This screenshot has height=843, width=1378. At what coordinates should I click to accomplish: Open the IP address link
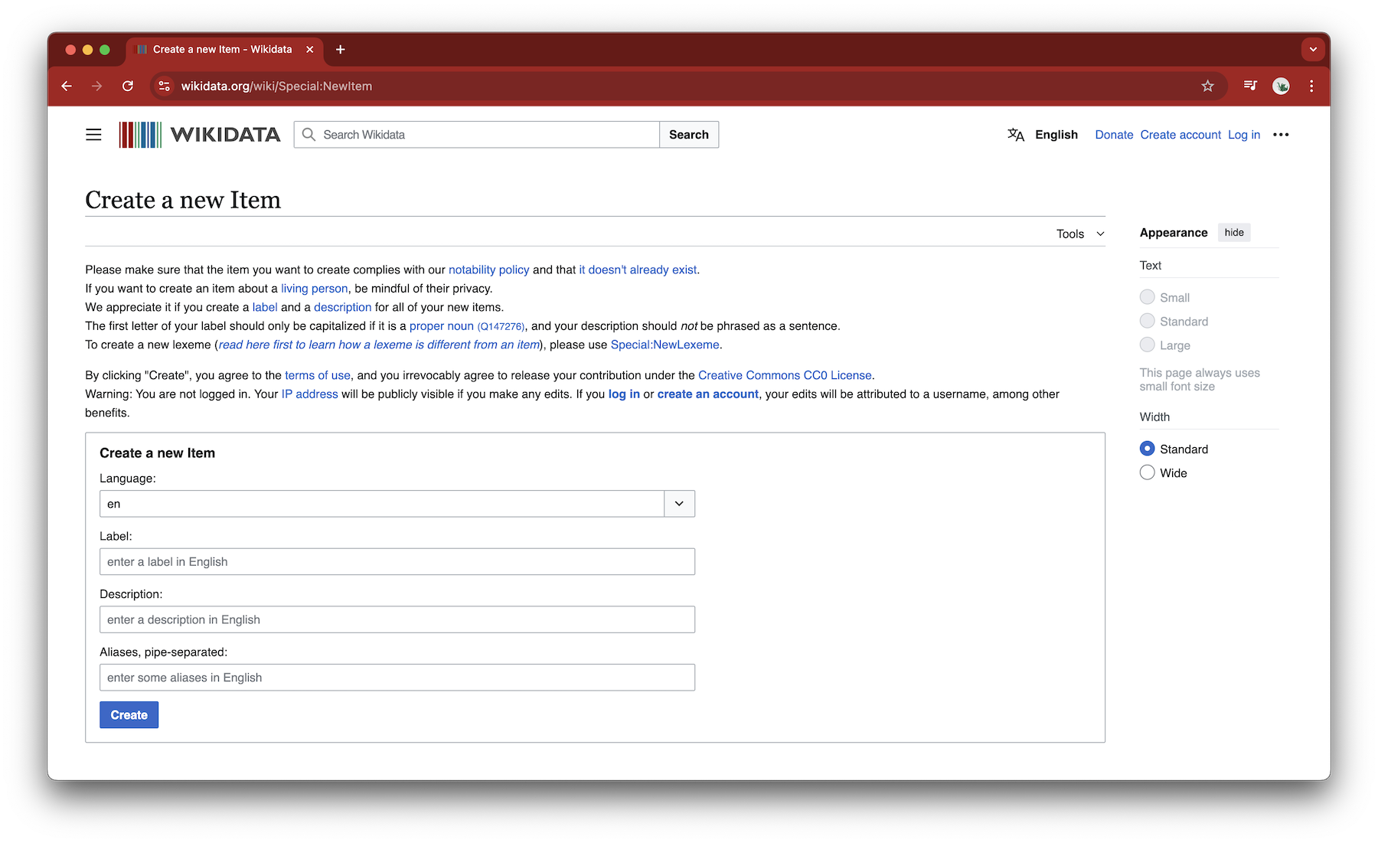tap(309, 394)
